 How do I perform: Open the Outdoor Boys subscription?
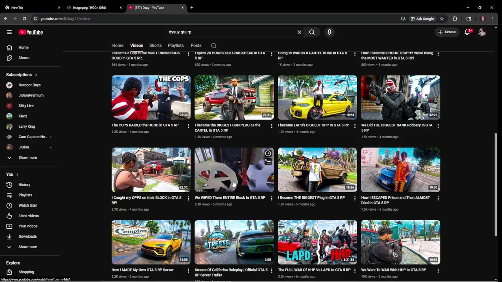coord(30,85)
